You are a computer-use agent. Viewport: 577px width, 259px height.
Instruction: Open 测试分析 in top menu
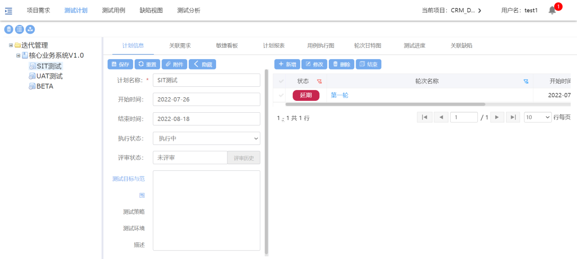point(189,10)
